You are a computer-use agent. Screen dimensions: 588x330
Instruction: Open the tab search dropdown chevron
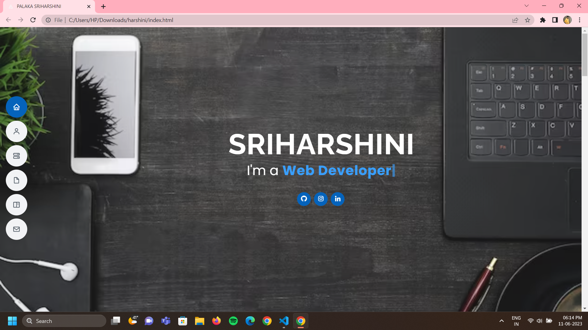tap(526, 6)
